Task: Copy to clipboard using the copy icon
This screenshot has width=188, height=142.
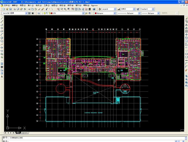Action: tap(33, 9)
